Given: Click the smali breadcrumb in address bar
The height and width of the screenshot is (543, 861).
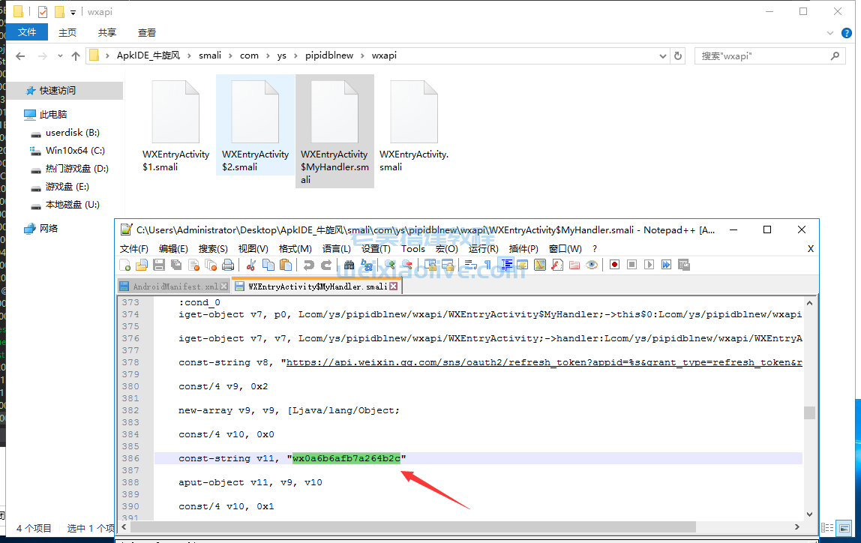Looking at the screenshot, I should tap(210, 55).
